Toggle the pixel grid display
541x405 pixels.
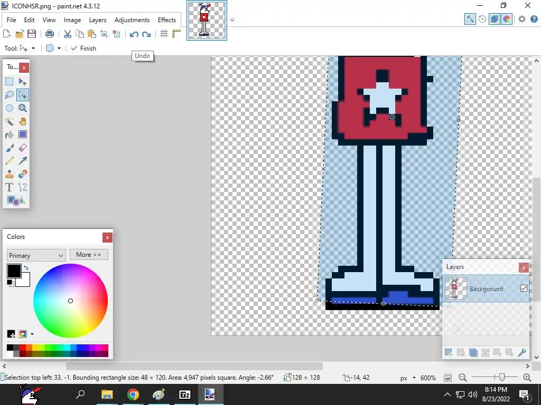[x=164, y=34]
